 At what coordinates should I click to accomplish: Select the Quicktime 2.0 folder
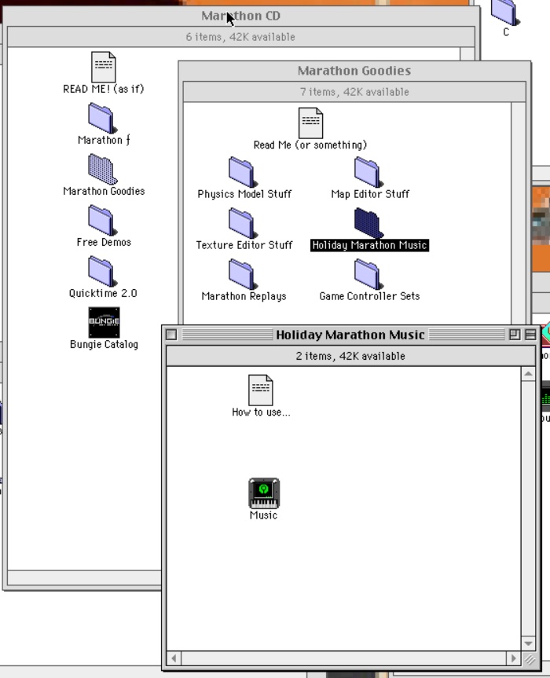(x=101, y=271)
